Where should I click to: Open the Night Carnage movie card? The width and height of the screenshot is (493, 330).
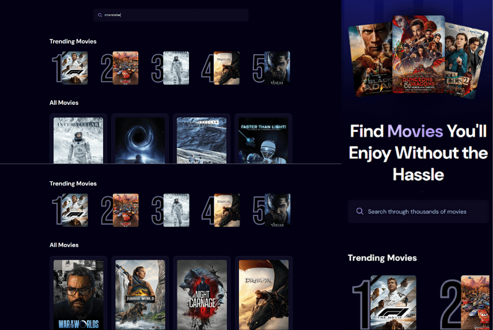tap(202, 294)
